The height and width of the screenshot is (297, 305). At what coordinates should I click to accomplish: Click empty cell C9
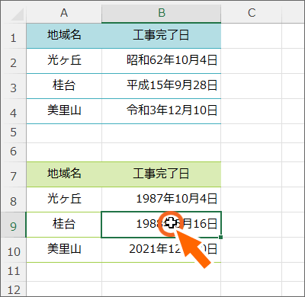252,225
